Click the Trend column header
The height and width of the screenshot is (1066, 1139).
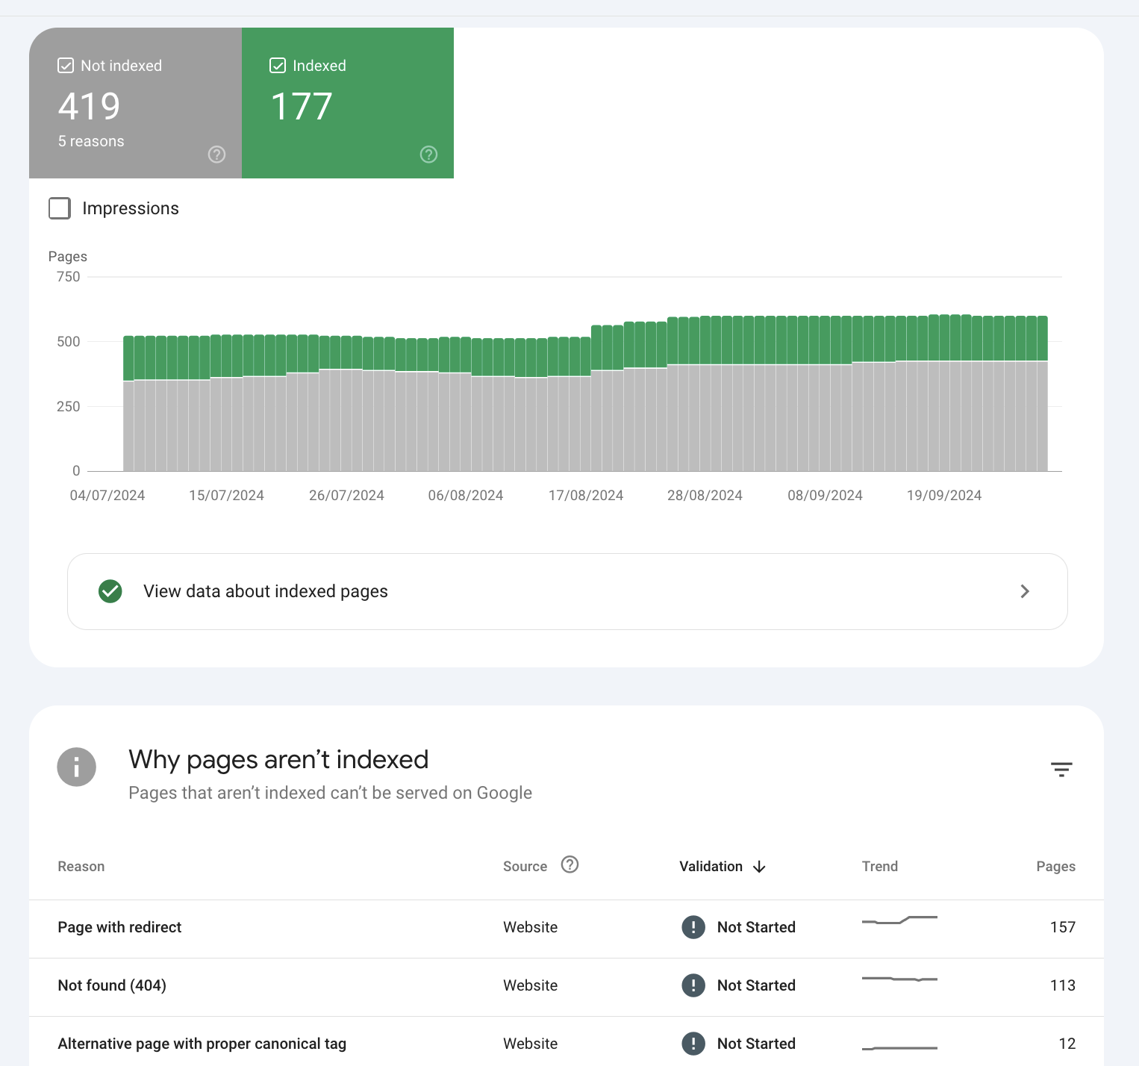tap(880, 867)
